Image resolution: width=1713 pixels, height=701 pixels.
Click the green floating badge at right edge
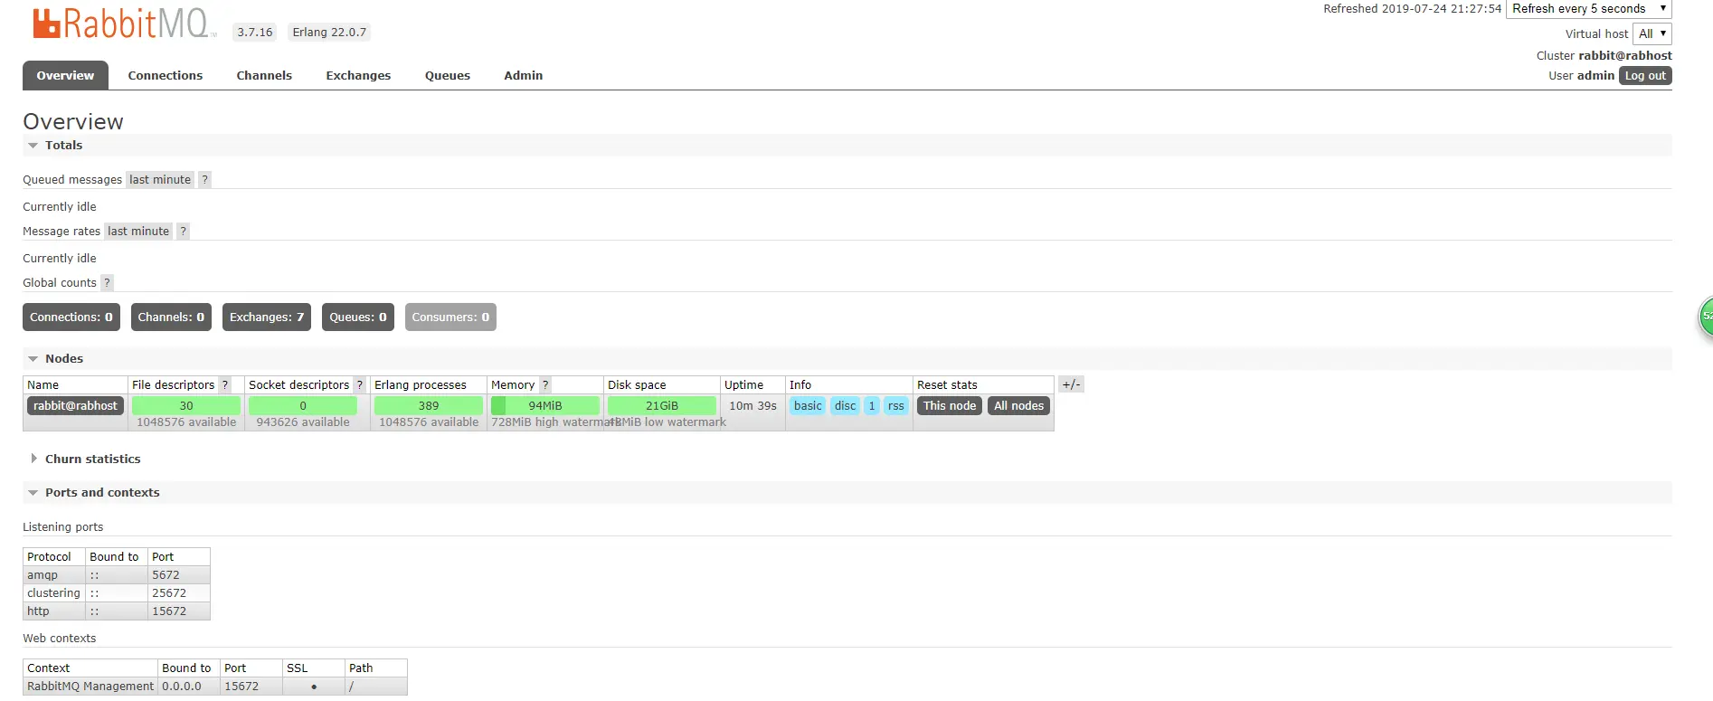[1706, 317]
